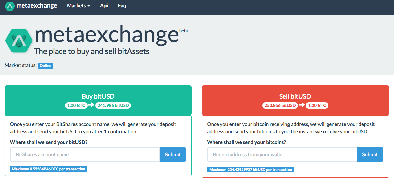The height and width of the screenshot is (182, 394).
Task: Click the Maximum 204.43929937 bitUSD label
Action: (251, 170)
